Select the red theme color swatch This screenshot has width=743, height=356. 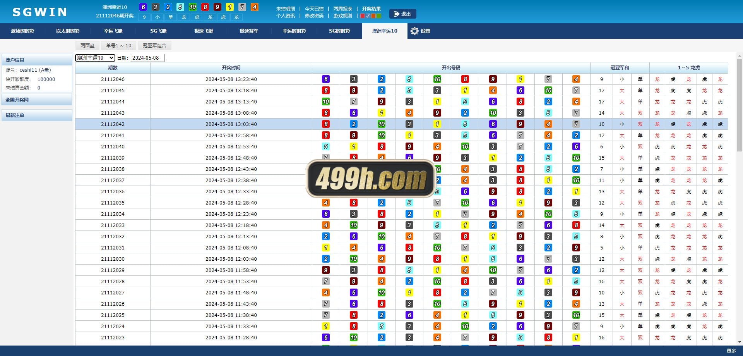363,16
